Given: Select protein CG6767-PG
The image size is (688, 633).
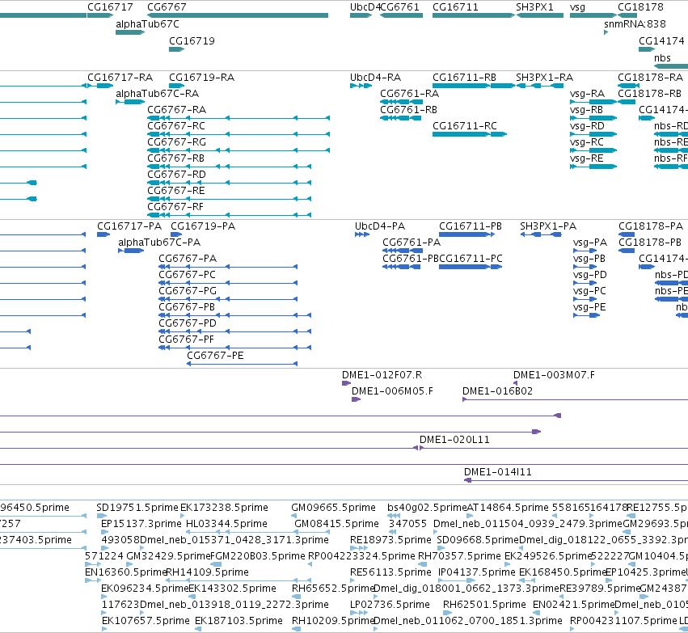Looking at the screenshot, I should click(188, 291).
